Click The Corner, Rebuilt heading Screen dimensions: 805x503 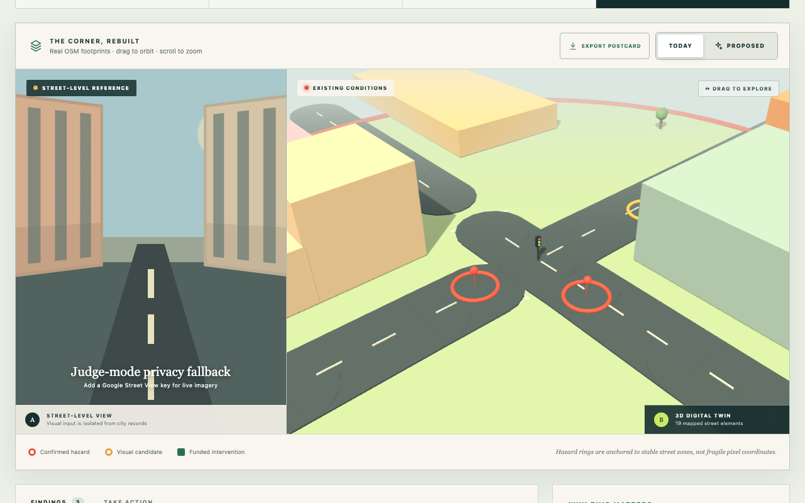(x=95, y=41)
